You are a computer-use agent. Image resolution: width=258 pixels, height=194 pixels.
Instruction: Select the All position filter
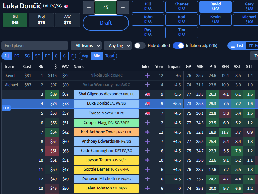[x=6, y=56]
